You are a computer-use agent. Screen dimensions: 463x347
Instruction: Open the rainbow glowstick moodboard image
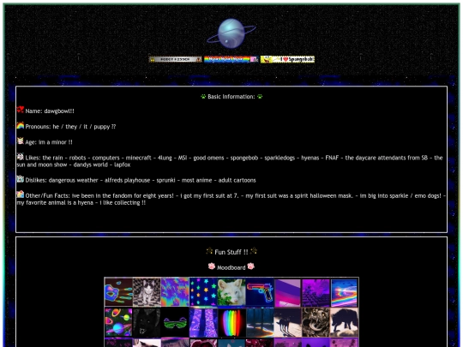pos(231,322)
